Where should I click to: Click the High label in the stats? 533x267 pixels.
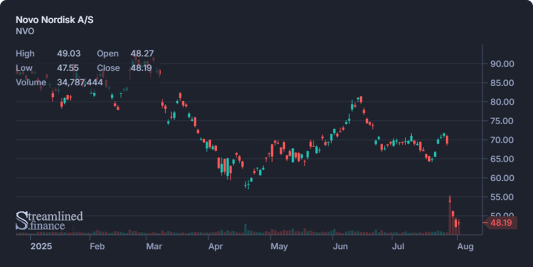pyautogui.click(x=25, y=53)
